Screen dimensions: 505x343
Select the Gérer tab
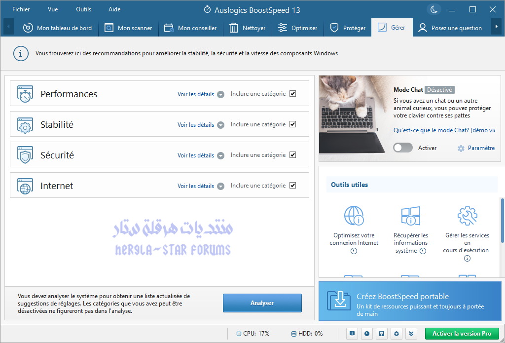(x=392, y=28)
